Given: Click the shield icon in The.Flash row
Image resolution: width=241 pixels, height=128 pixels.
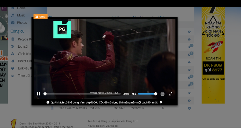Looking at the screenshot, I should 189,108.
